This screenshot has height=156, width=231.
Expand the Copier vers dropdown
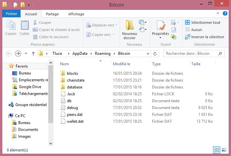(x=116, y=35)
